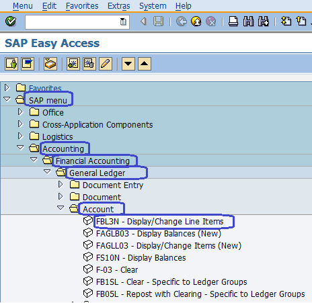Open the Extras menu
The height and width of the screenshot is (303, 312).
[119, 6]
